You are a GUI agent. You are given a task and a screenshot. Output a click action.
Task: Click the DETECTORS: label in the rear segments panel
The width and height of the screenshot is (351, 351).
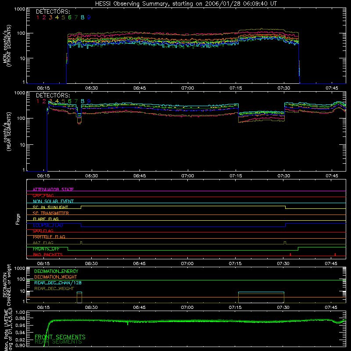53,95
